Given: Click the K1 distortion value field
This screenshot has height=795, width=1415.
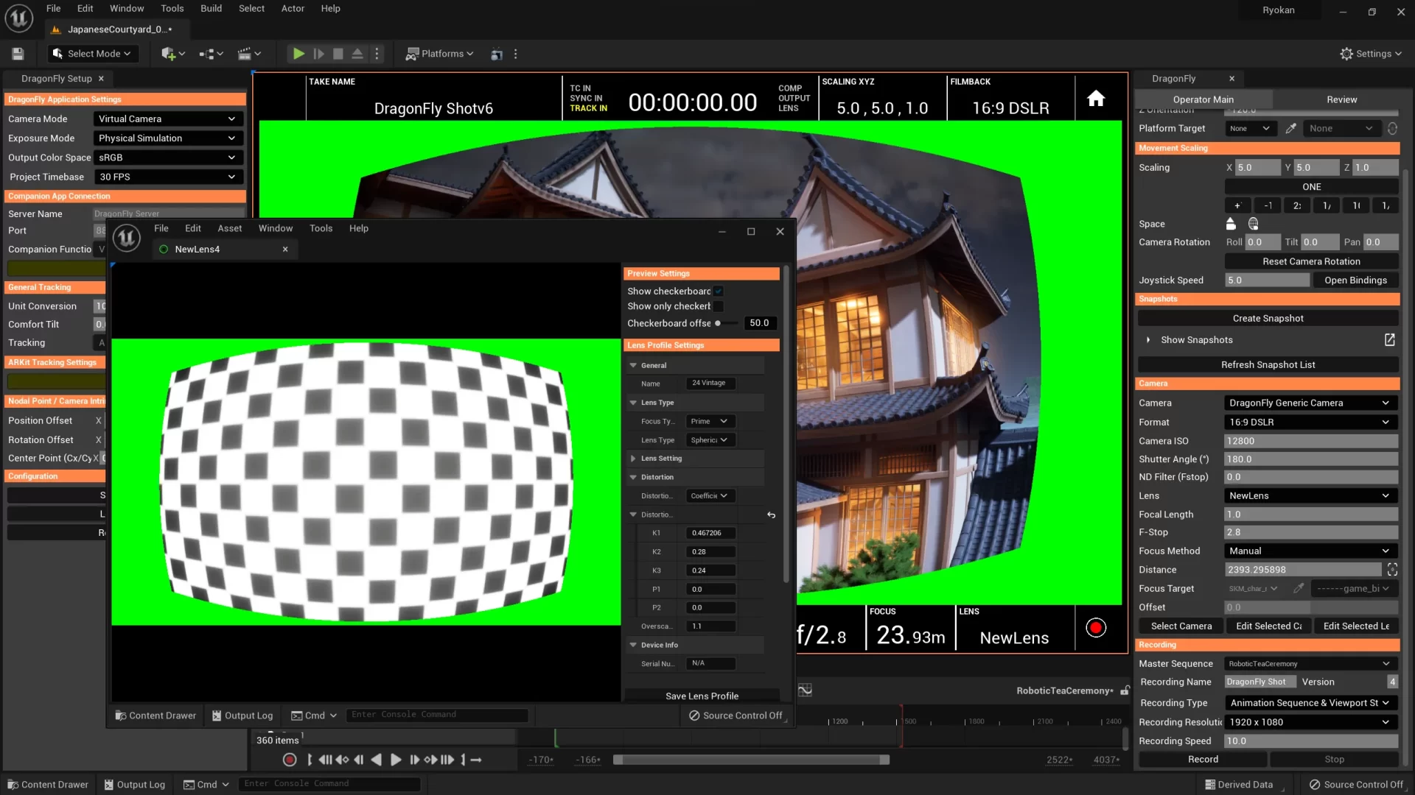Looking at the screenshot, I should (x=710, y=533).
